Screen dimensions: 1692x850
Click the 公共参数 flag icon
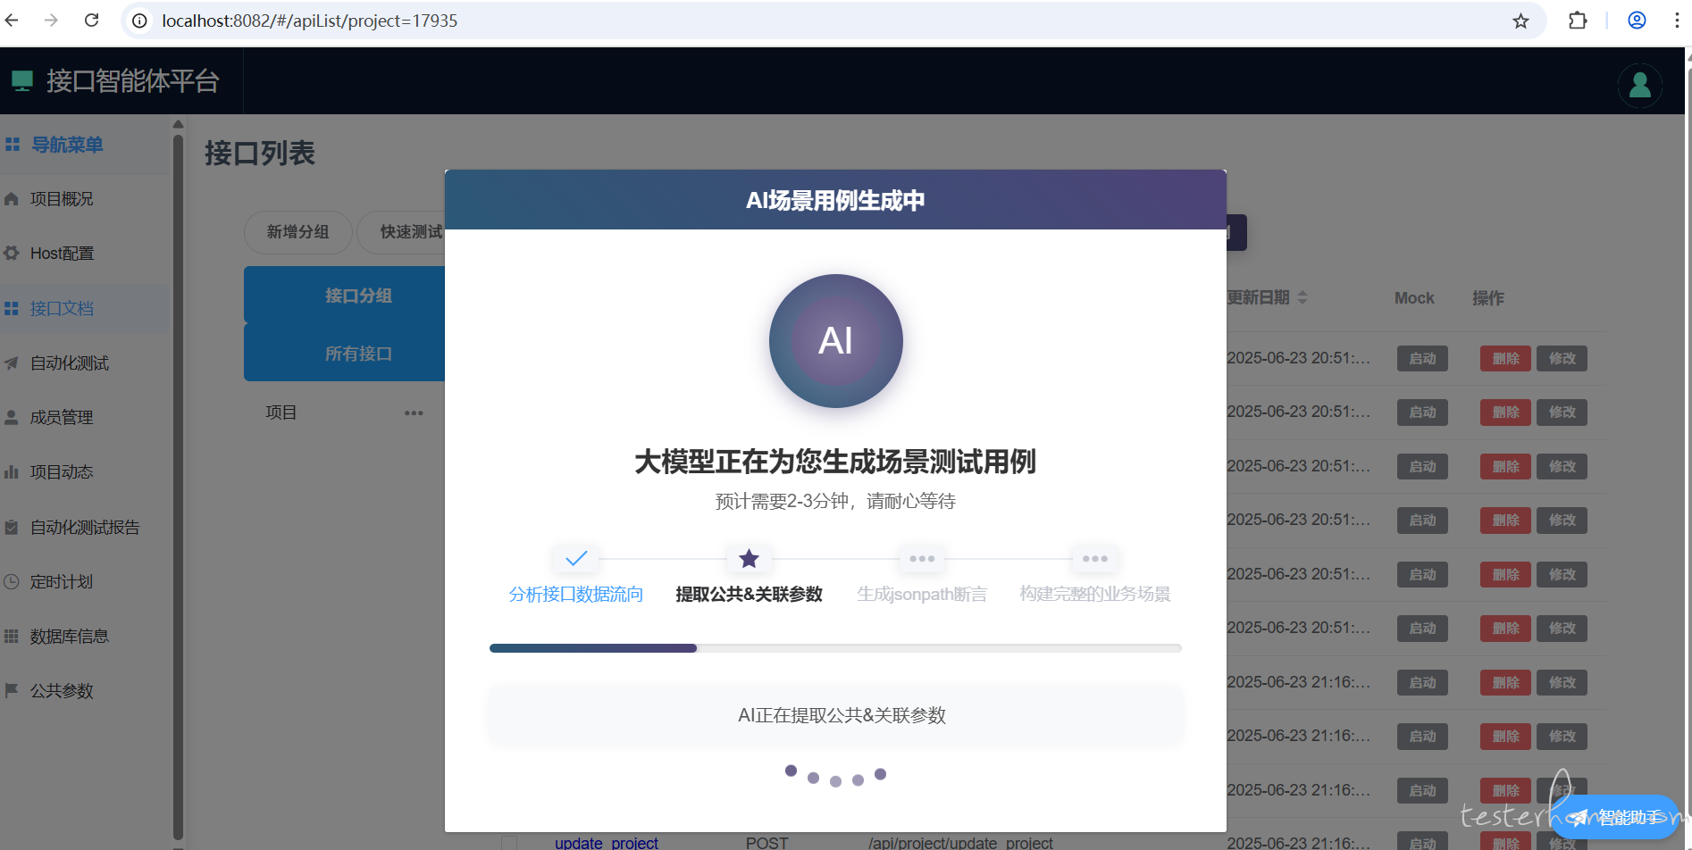(12, 690)
